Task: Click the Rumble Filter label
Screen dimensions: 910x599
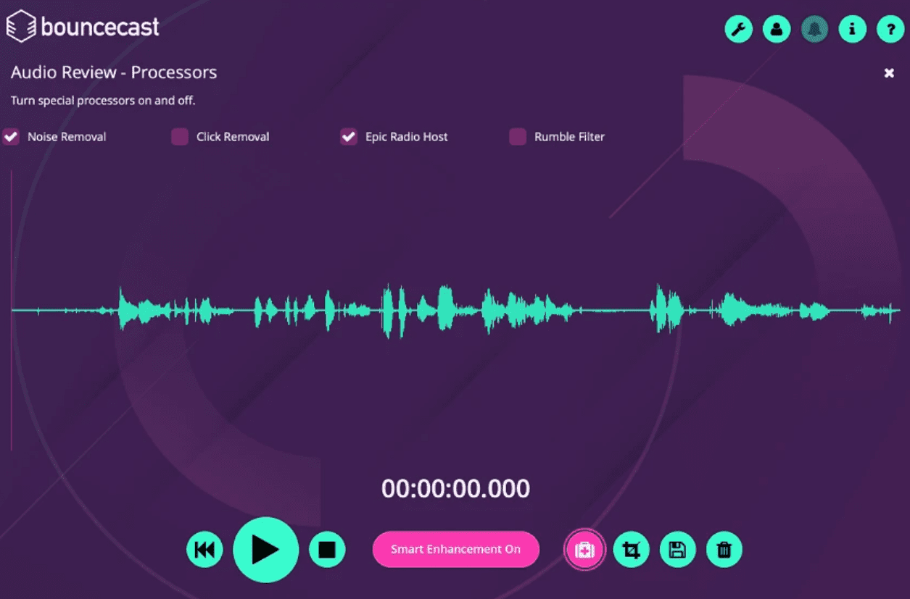Action: (x=569, y=137)
